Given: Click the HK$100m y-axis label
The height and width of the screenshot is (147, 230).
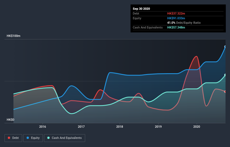Looking at the screenshot, I should click(13, 36).
